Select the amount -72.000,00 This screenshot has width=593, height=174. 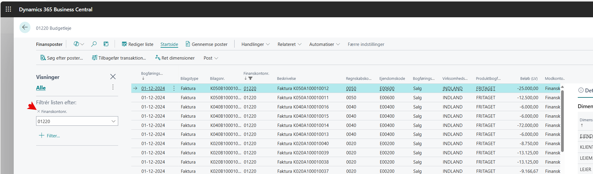528,125
